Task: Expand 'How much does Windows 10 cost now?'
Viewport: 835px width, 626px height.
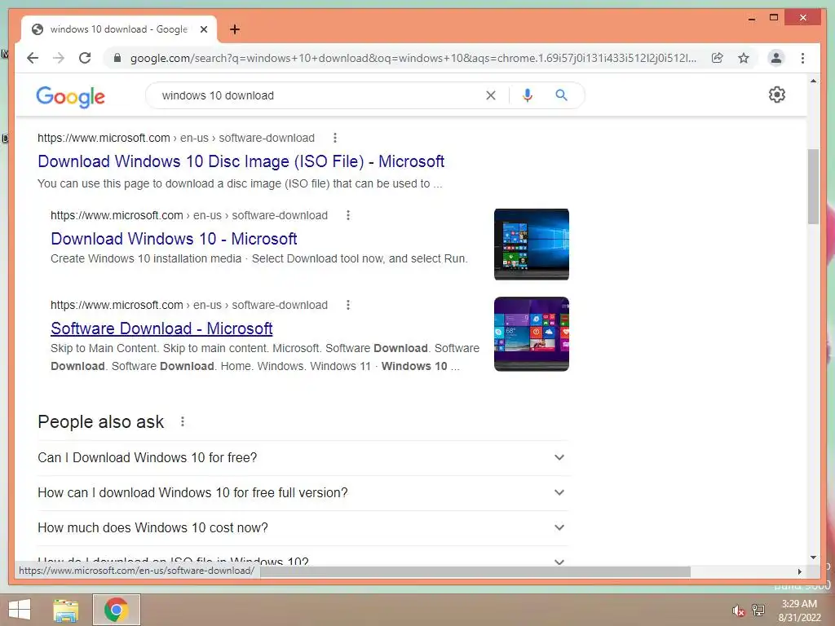Action: [x=302, y=528]
